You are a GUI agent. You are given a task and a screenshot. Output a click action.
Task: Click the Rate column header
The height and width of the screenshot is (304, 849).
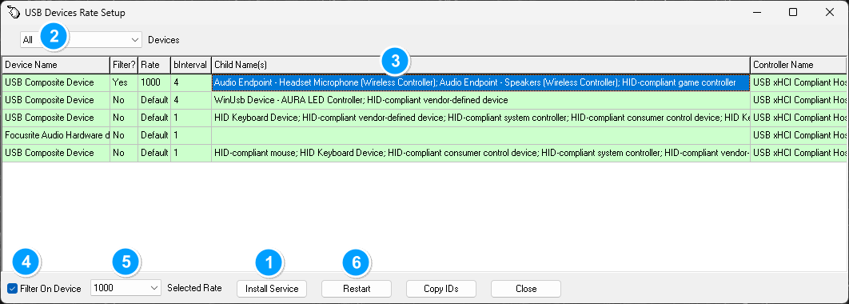[154, 65]
